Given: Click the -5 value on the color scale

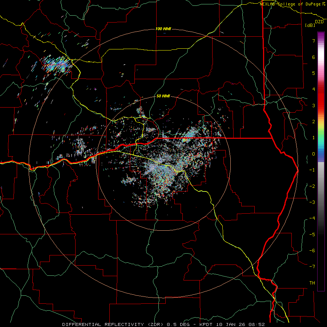Looking at the screenshot, I should pyautogui.click(x=312, y=235).
